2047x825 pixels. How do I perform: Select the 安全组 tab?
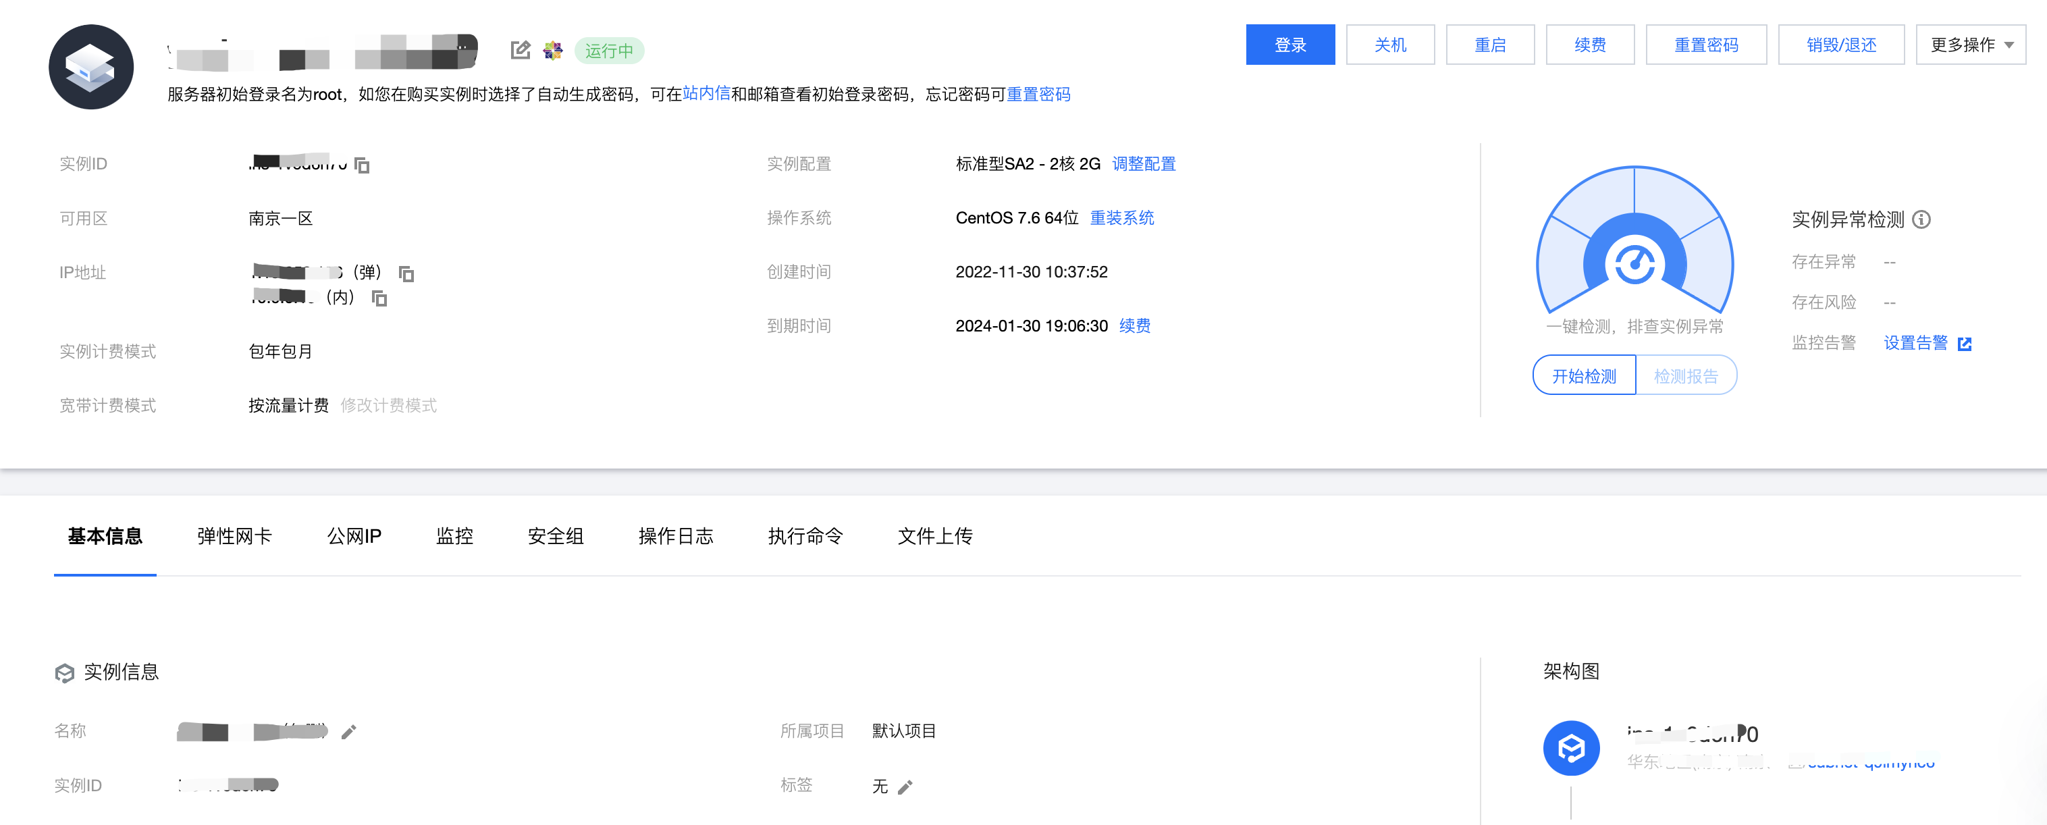(556, 535)
